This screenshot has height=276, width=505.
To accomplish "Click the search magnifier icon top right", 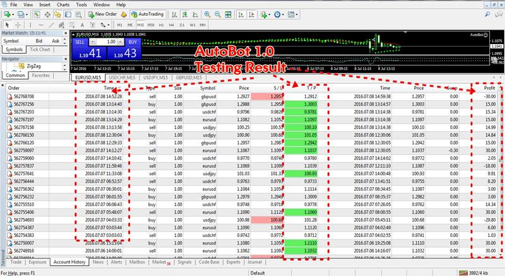I will point(487,14).
